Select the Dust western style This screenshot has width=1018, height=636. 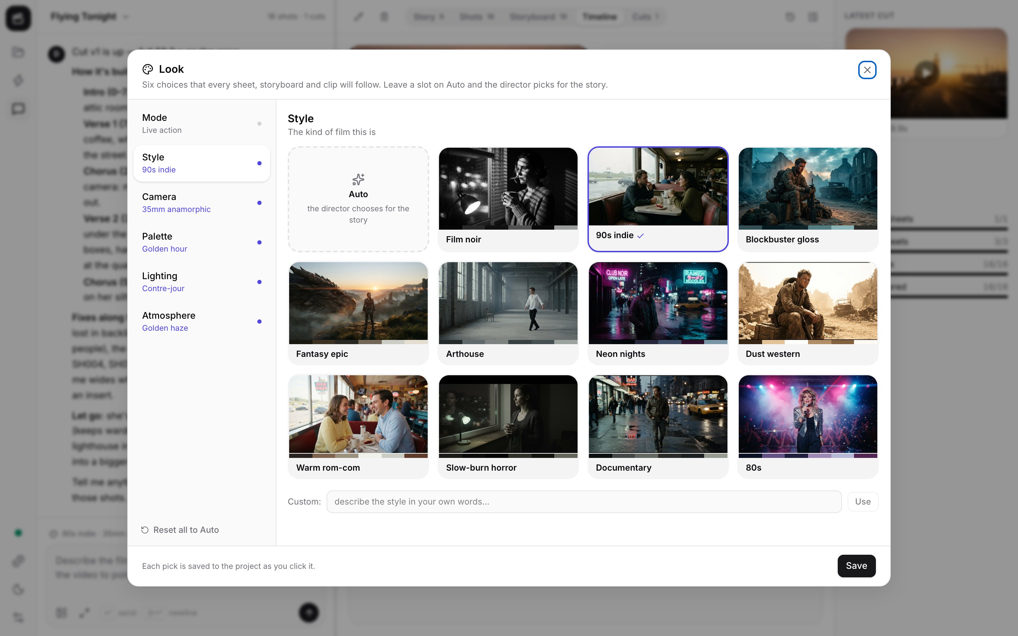pyautogui.click(x=808, y=313)
